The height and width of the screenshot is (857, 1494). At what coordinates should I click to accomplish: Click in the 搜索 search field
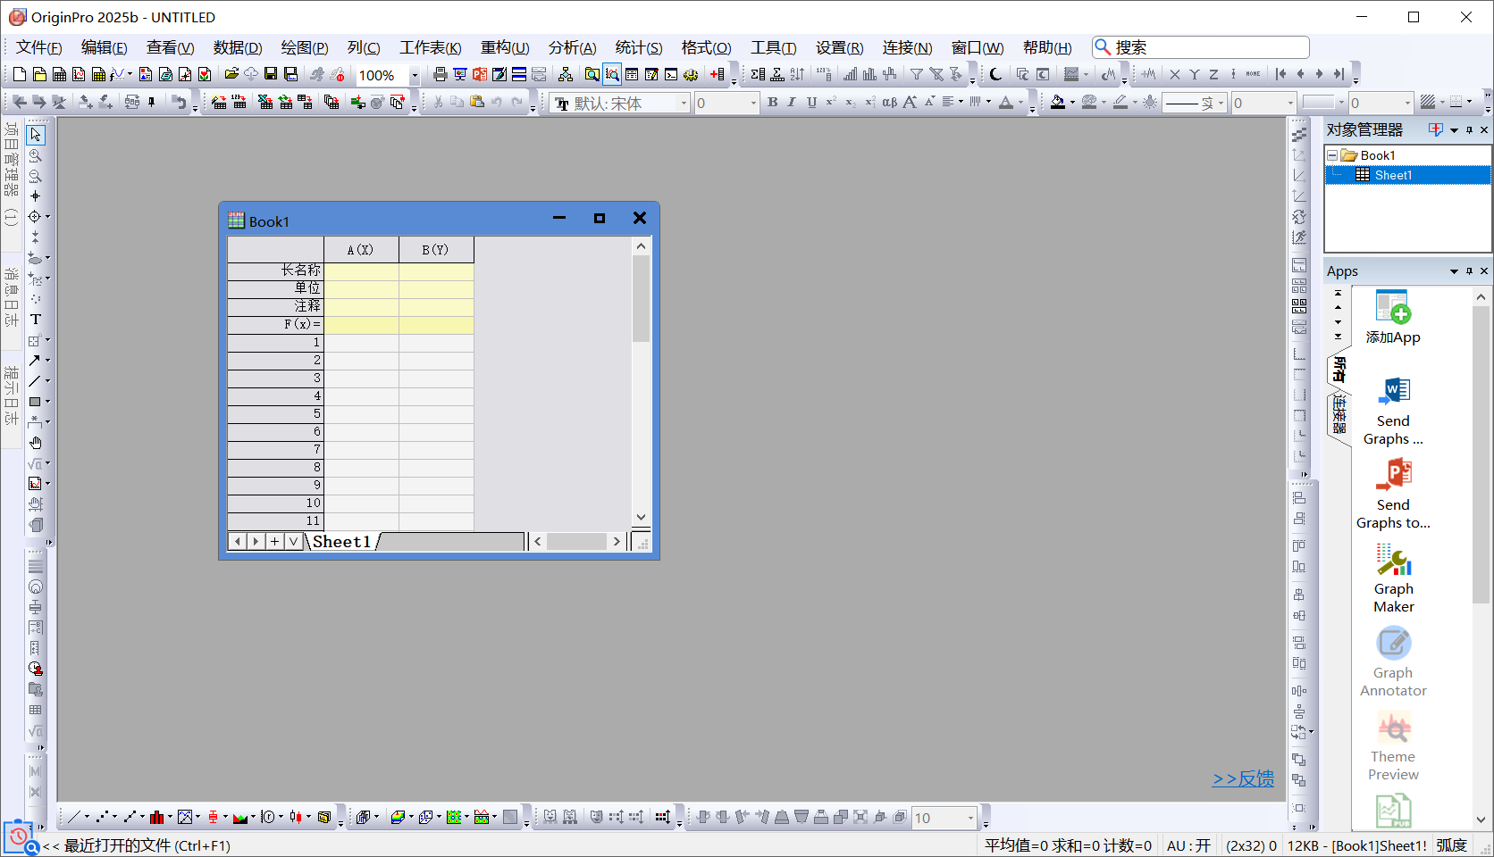pyautogui.click(x=1201, y=47)
